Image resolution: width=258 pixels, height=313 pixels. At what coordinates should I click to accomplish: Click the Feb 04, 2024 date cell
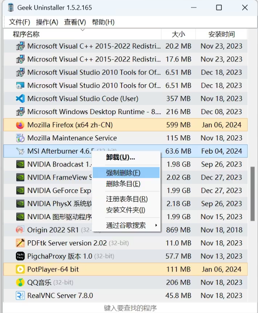(x=221, y=151)
